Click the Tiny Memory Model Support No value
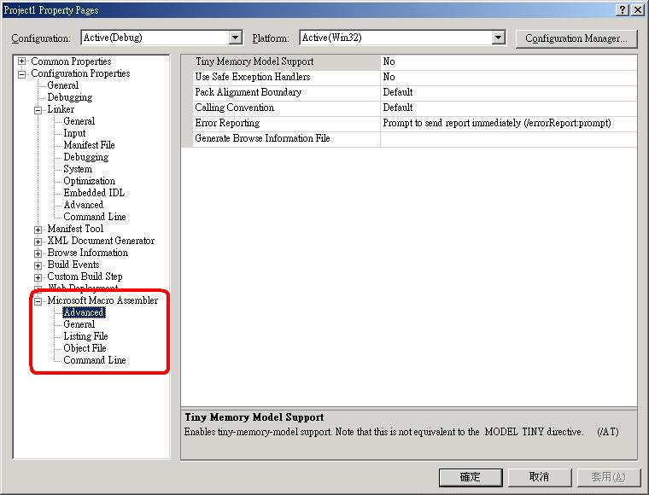Viewport: 649px width, 495px height. click(x=509, y=62)
